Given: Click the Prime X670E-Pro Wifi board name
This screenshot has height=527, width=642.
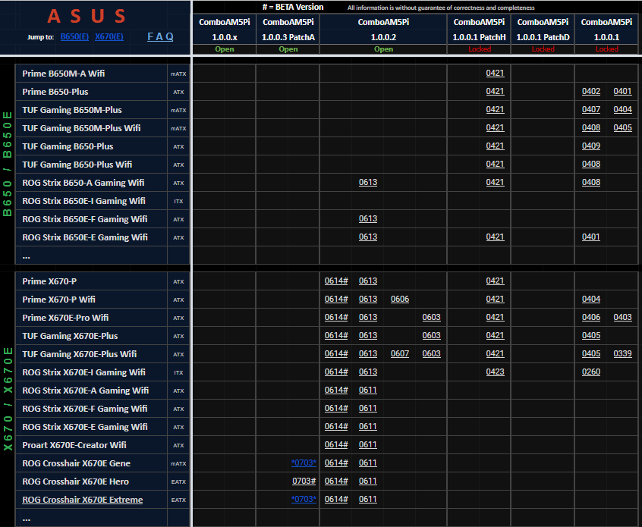Looking at the screenshot, I should tap(65, 318).
